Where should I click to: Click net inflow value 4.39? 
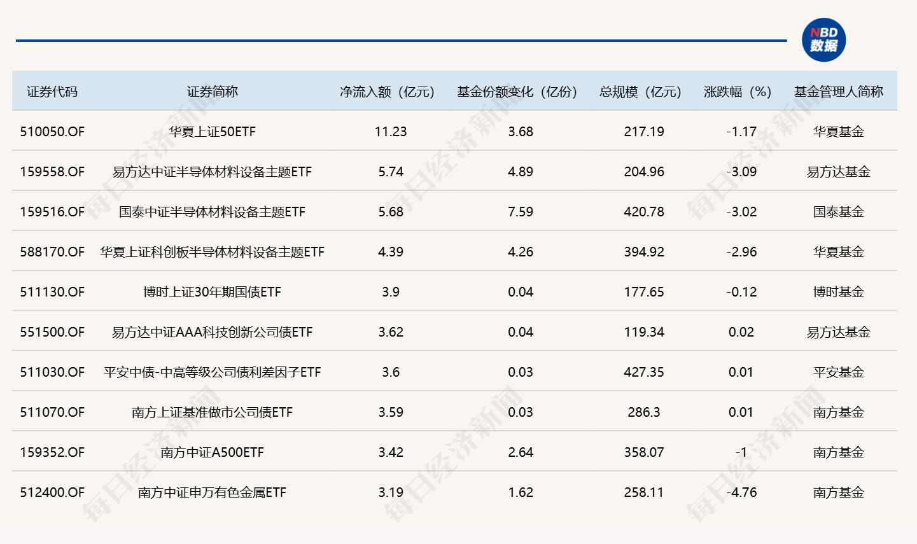pos(391,252)
